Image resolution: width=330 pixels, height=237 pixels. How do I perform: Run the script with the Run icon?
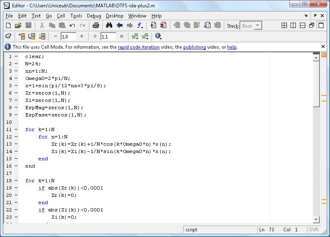coord(207,26)
